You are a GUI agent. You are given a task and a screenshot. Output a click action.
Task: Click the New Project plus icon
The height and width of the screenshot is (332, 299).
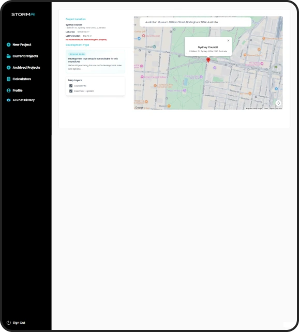8,44
